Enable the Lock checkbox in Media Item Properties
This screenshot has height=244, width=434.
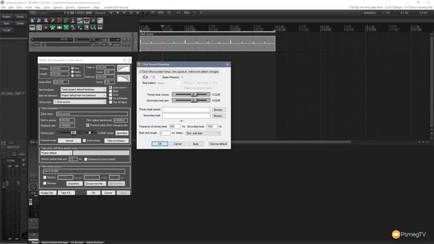pyautogui.click(x=111, y=95)
